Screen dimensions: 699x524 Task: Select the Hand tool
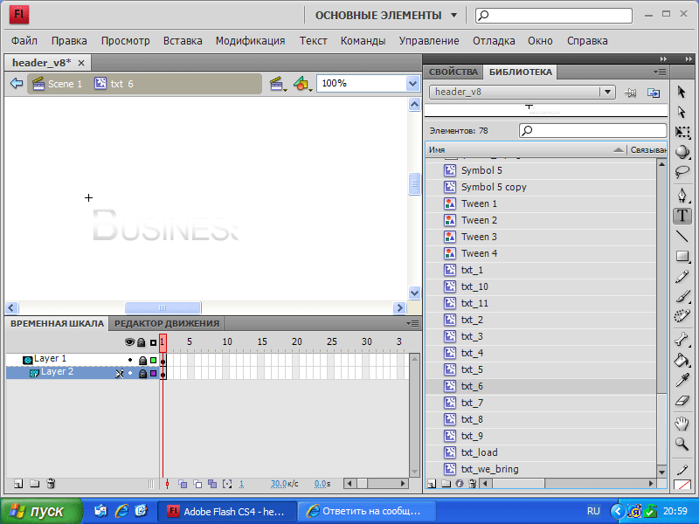point(682,424)
